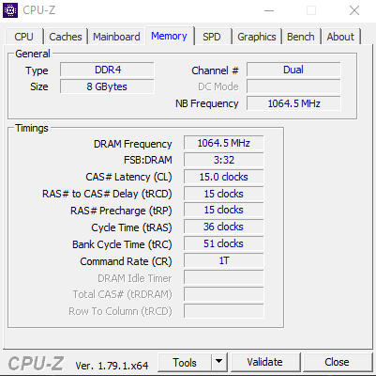Image resolution: width=376 pixels, height=376 pixels.
Task: Click the Tools button
Action: 185,362
